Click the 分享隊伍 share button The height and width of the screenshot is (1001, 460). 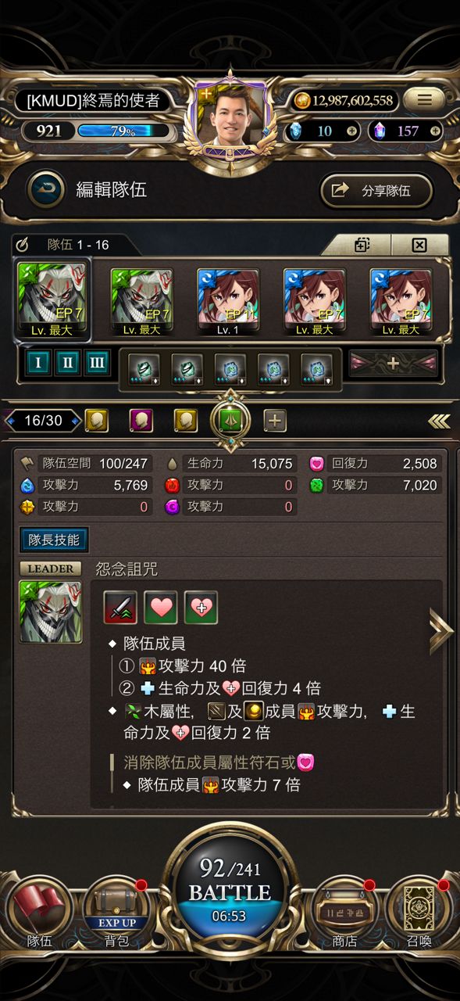376,190
